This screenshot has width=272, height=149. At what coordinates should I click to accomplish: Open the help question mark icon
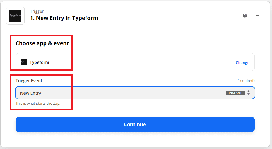(245, 16)
